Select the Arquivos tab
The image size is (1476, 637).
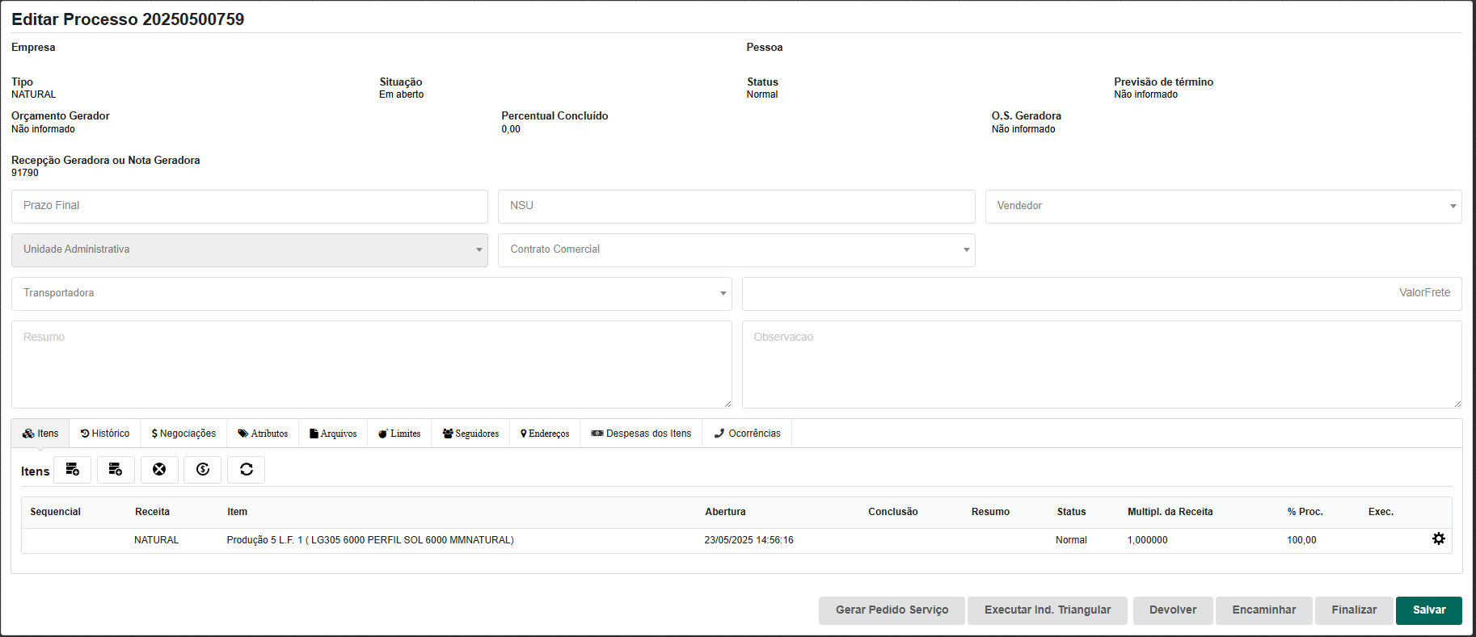pyautogui.click(x=333, y=434)
